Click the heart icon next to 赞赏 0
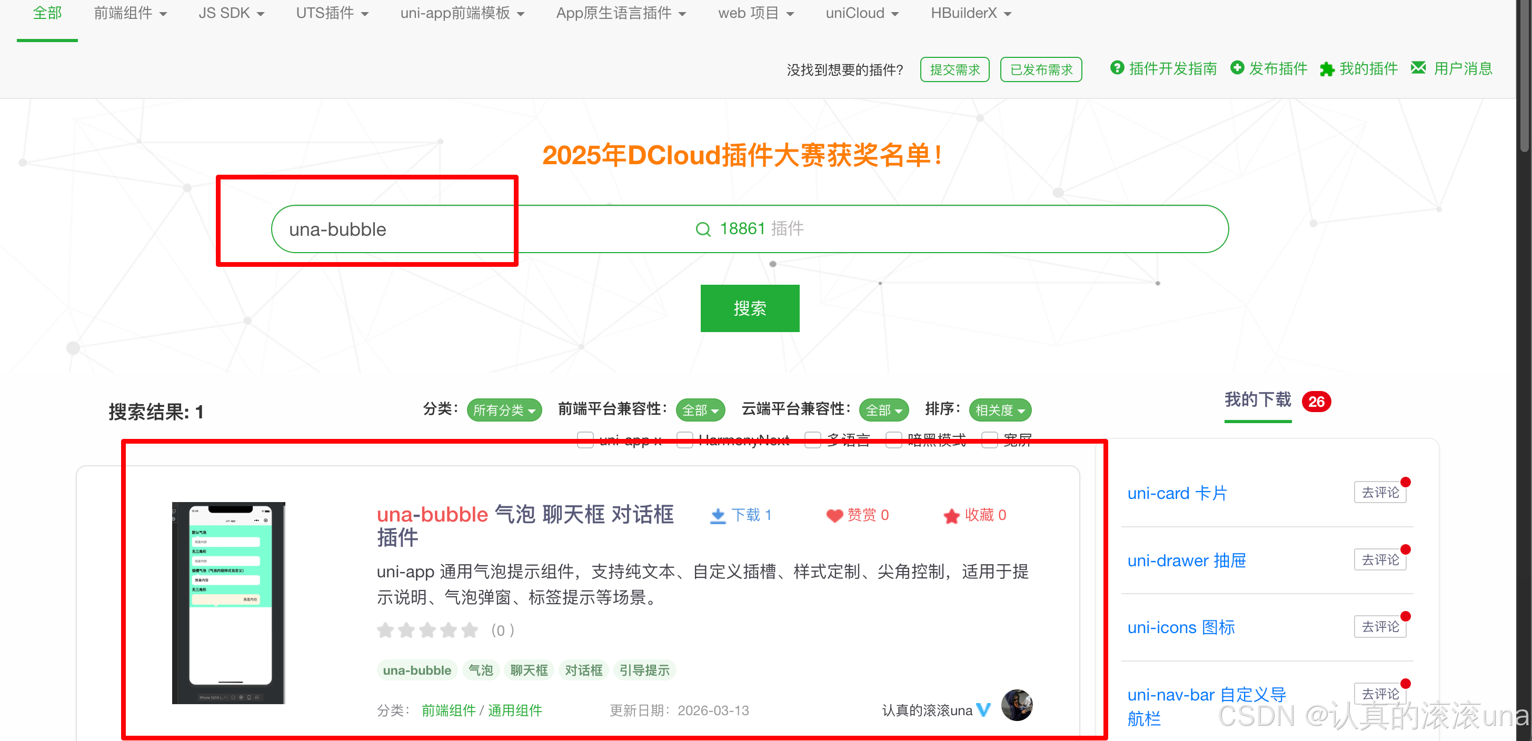The image size is (1532, 741). 834,516
